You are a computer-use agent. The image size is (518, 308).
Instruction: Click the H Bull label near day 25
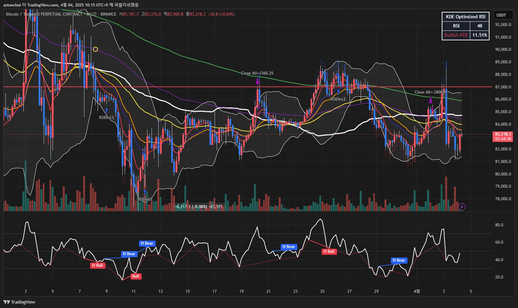[329, 251]
